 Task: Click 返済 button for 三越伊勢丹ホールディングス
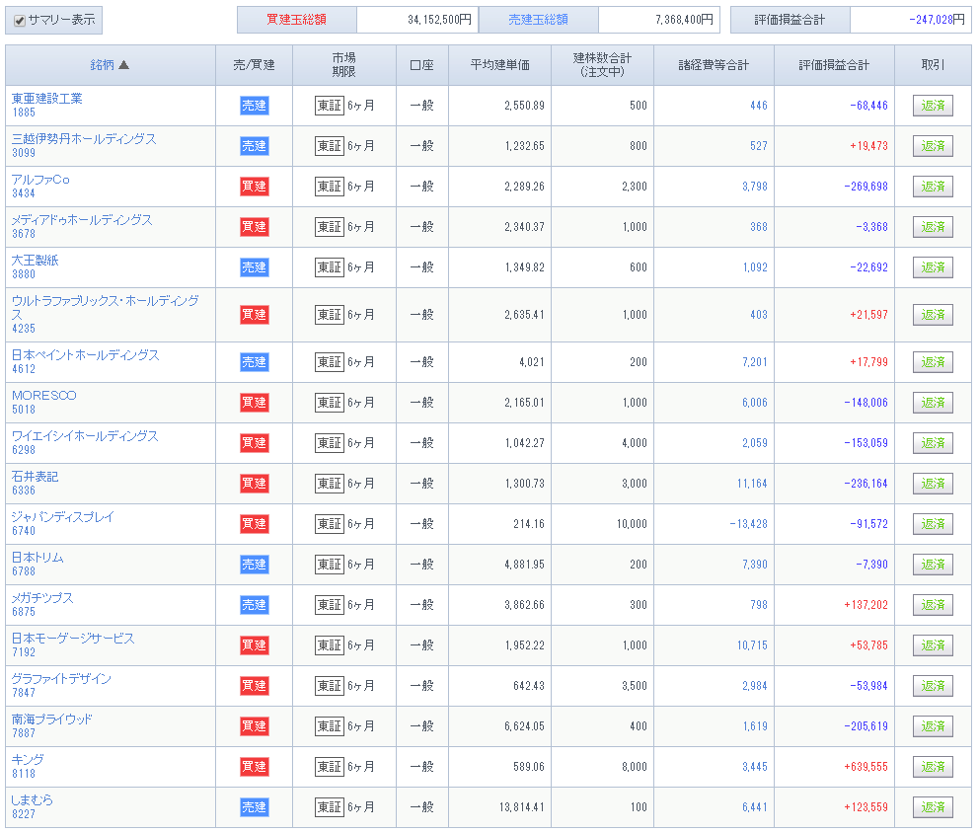[933, 146]
